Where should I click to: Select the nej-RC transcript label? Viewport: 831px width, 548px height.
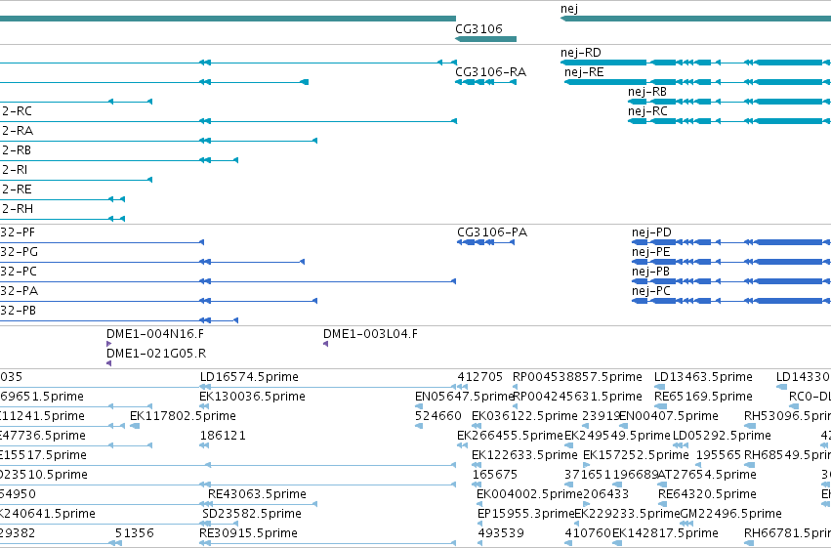click(x=647, y=111)
